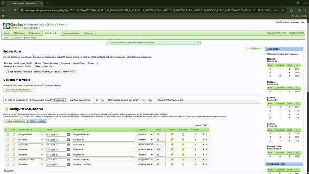Check the select-all checkbox in table header

click(8, 130)
